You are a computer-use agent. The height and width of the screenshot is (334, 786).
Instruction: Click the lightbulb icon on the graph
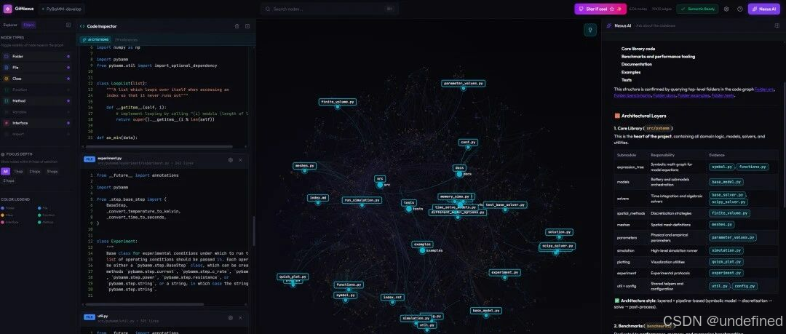point(590,30)
